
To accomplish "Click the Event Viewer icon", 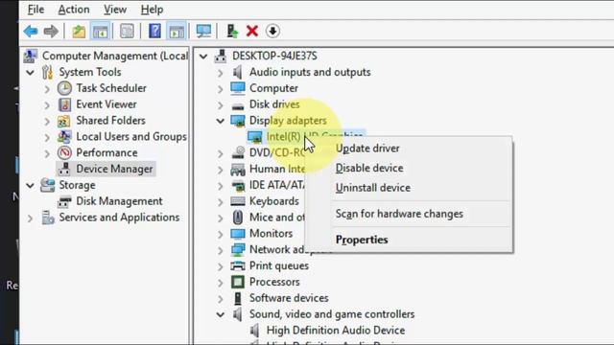I will [x=64, y=104].
